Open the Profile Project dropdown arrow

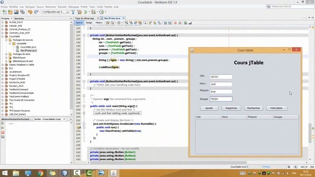click(105, 12)
